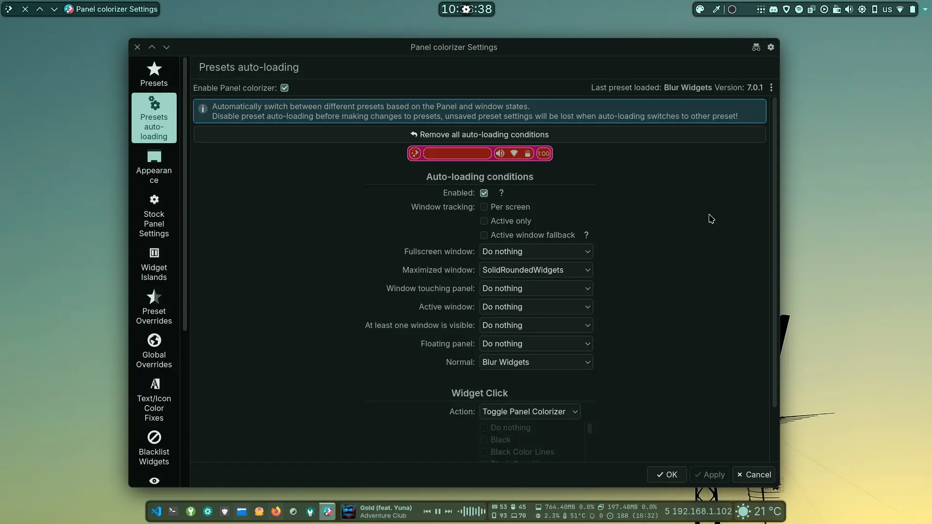This screenshot has height=524, width=932.
Task: Open the Maximized window preset dropdown
Action: coord(536,270)
